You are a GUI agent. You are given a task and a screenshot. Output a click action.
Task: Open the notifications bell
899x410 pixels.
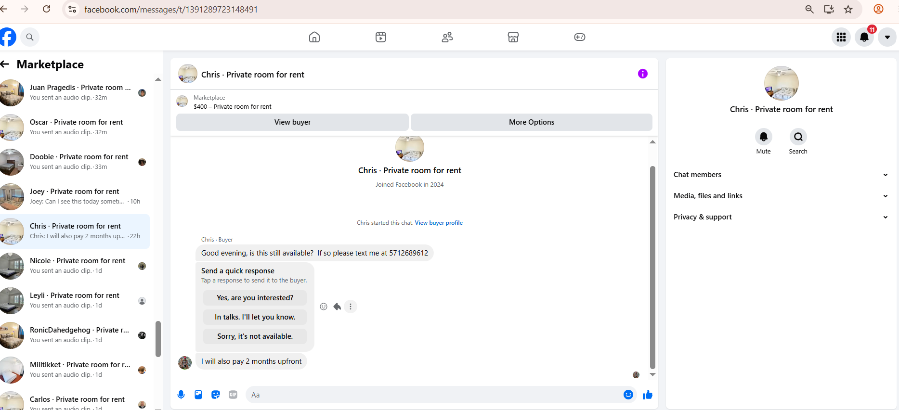[864, 37]
